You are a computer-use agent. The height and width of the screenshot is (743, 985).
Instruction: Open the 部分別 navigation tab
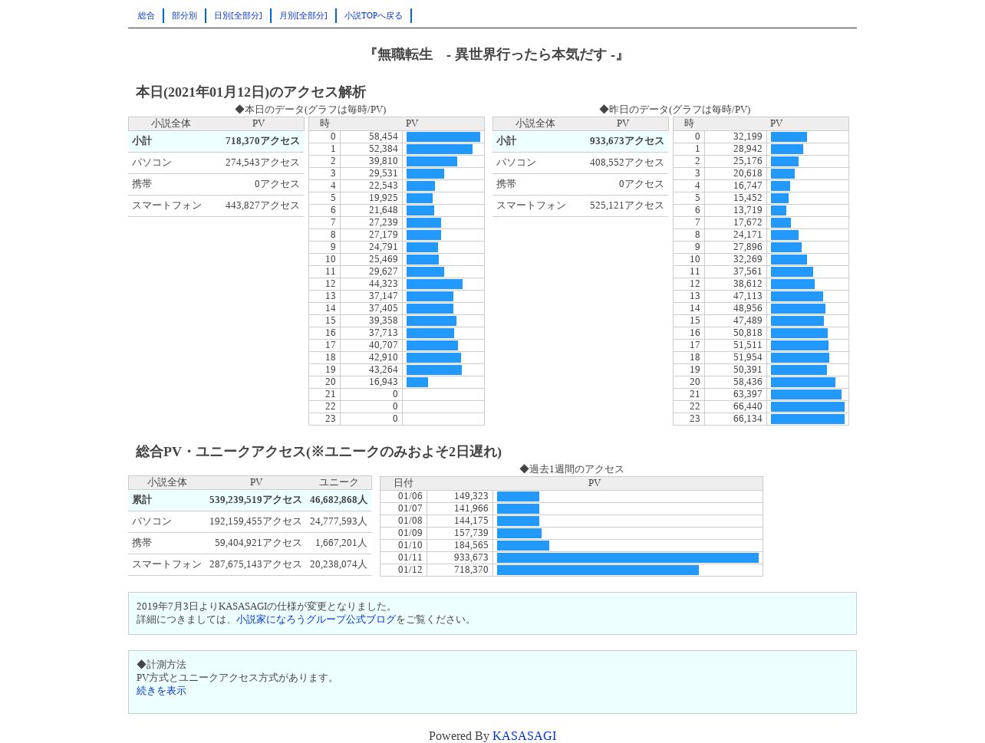(184, 15)
